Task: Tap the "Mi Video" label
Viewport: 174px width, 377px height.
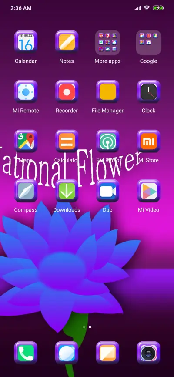Action: (148, 210)
